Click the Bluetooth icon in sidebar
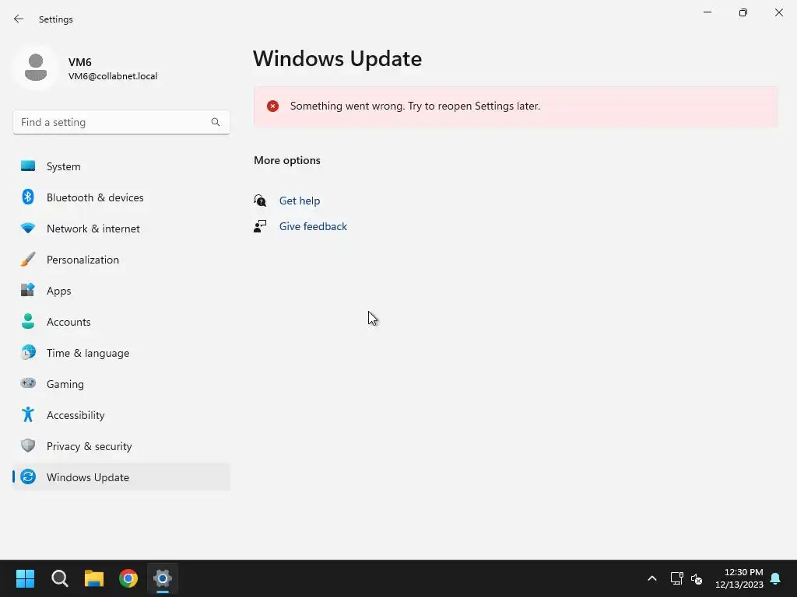Image resolution: width=797 pixels, height=597 pixels. [28, 197]
